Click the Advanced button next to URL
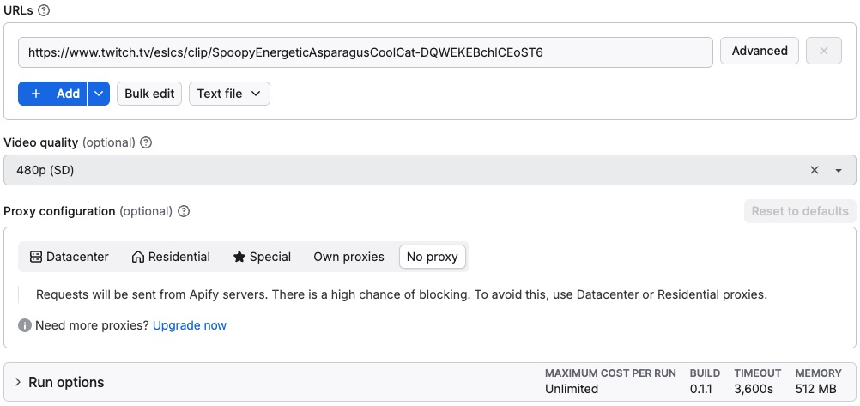860x406 pixels. coord(760,52)
